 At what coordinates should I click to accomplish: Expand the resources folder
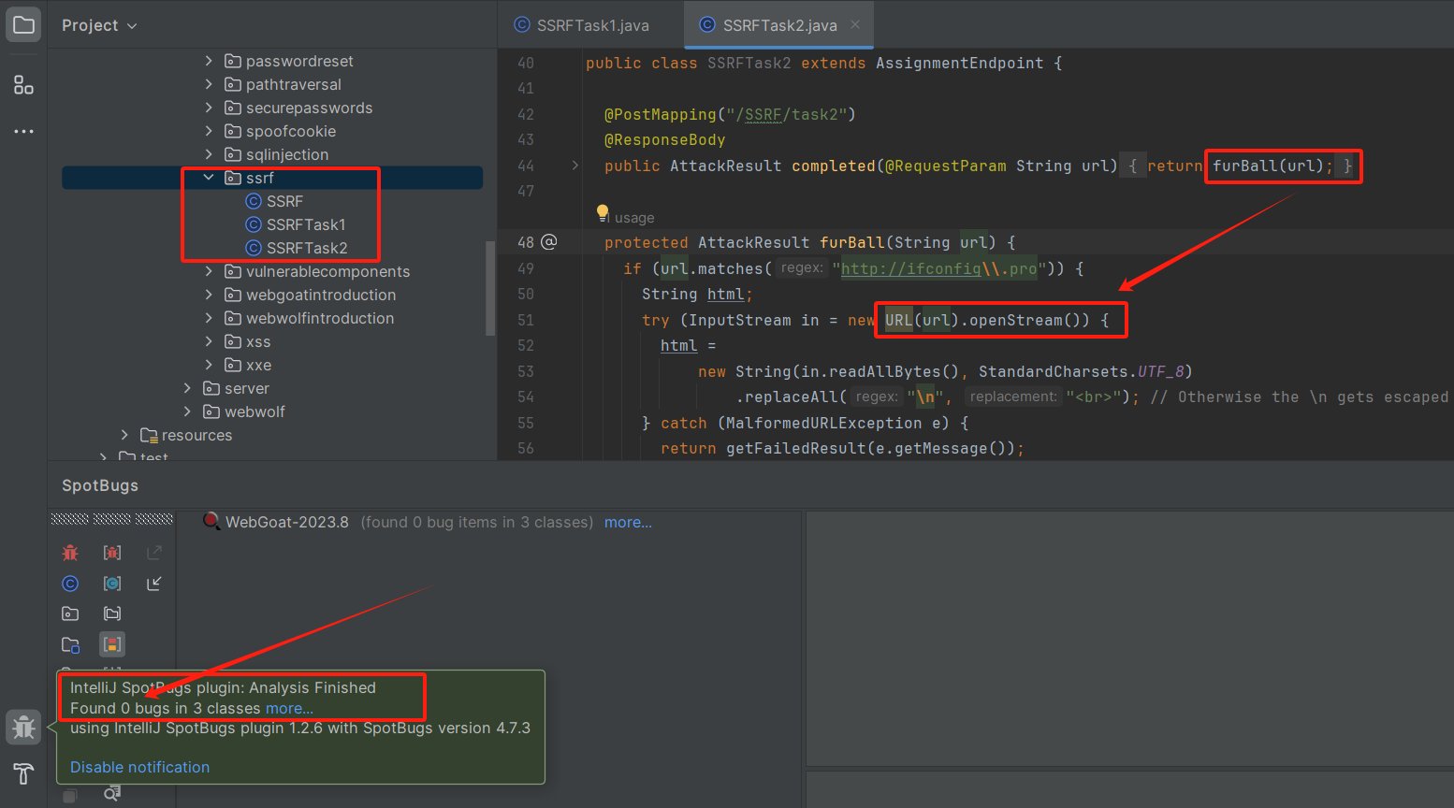(x=124, y=435)
